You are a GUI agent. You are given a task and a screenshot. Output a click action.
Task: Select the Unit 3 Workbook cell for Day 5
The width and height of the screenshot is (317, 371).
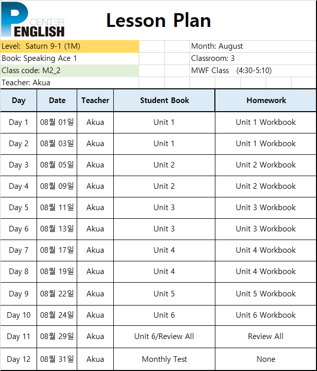(266, 208)
